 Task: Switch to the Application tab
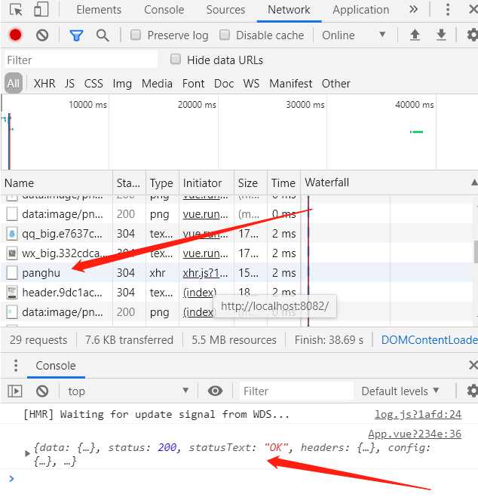click(361, 10)
